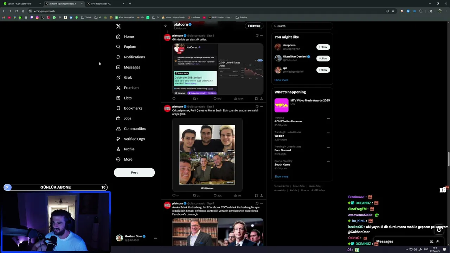Open Messages from the left sidebar
The width and height of the screenshot is (450, 253).
[128, 67]
